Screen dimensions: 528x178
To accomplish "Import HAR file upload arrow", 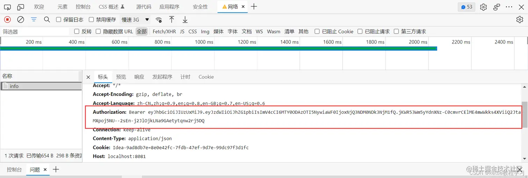I will click(171, 20).
